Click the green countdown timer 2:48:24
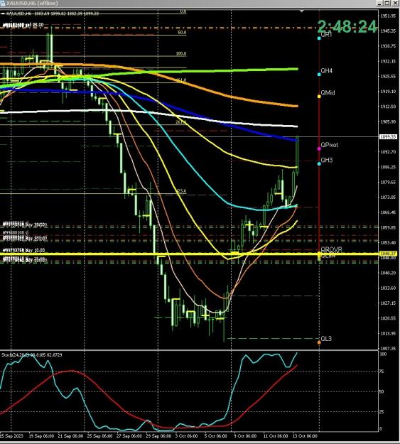The width and height of the screenshot is (400, 444). [x=347, y=27]
